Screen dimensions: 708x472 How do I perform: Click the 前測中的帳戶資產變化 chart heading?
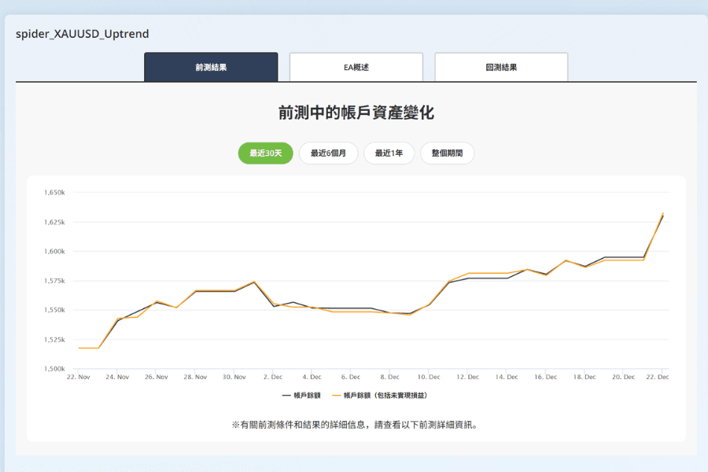pyautogui.click(x=356, y=112)
